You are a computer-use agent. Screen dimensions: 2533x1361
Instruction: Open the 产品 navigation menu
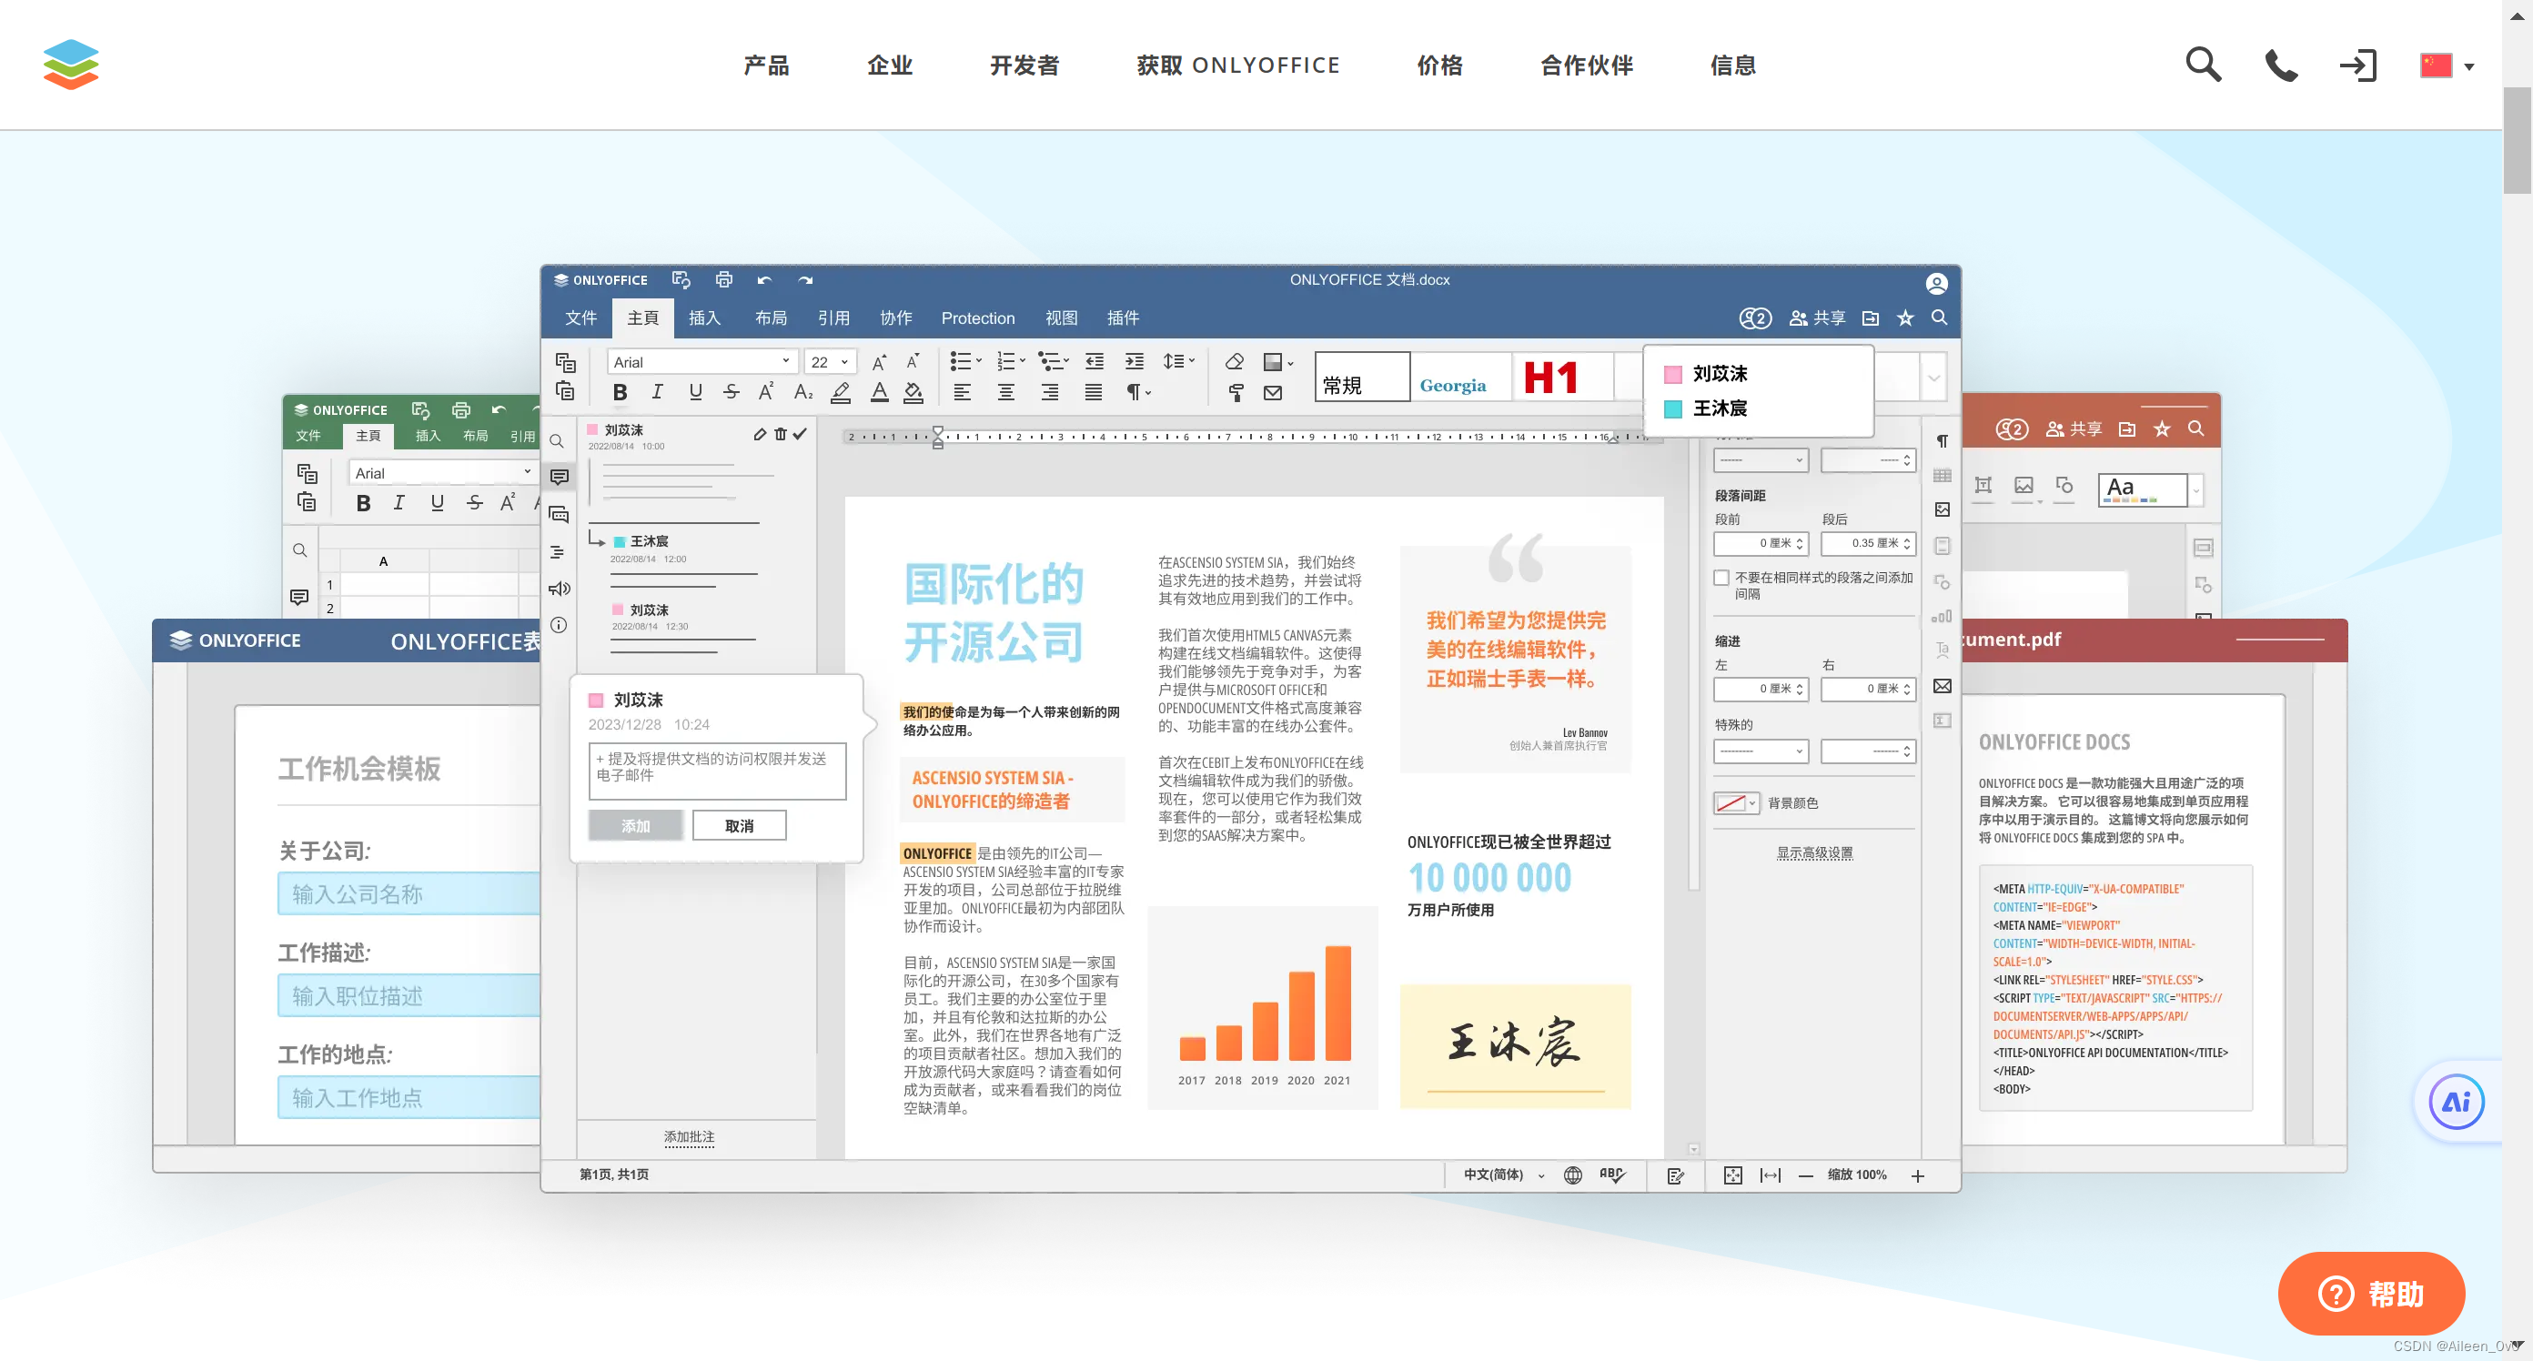coord(766,65)
